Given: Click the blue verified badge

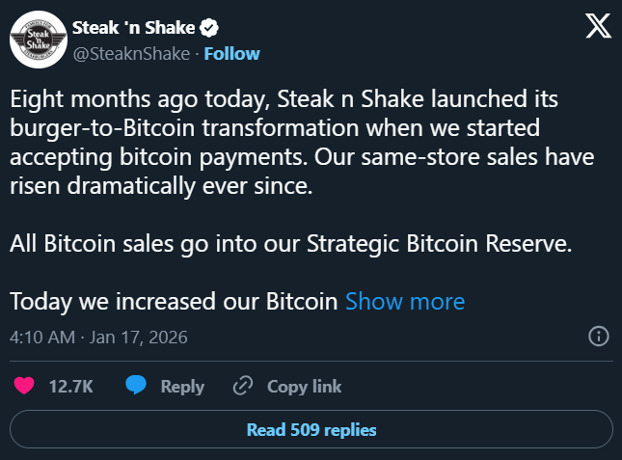Looking at the screenshot, I should [x=206, y=27].
